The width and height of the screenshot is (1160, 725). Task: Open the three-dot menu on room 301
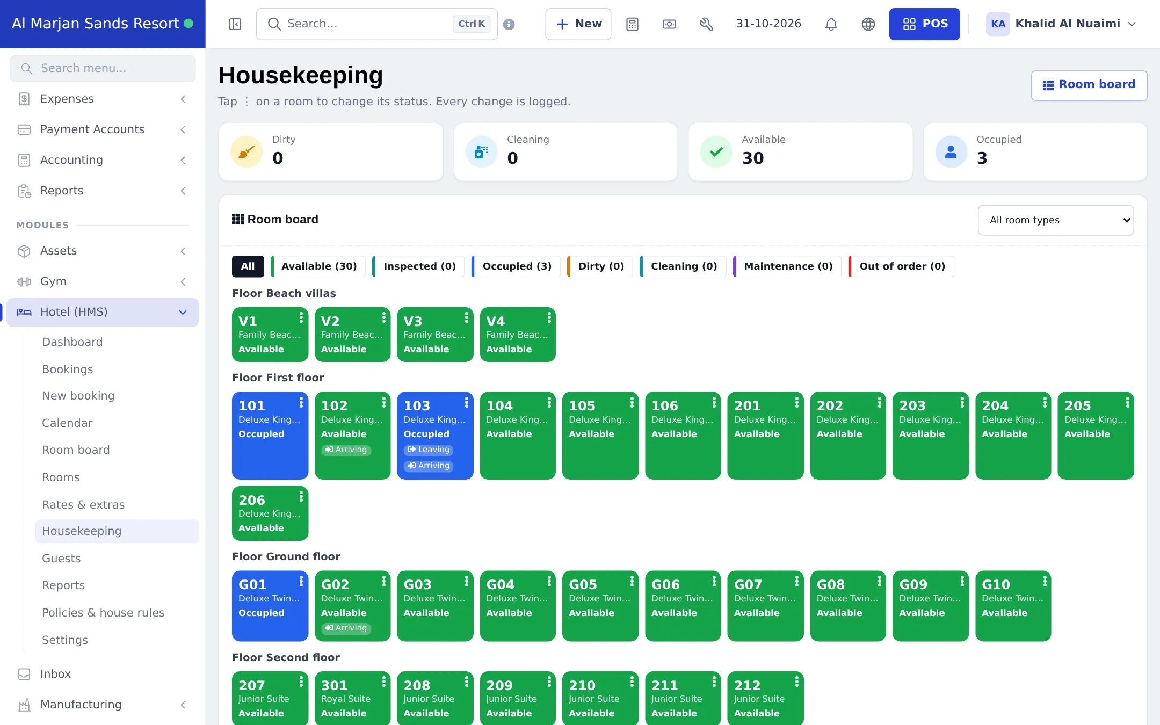tap(383, 682)
